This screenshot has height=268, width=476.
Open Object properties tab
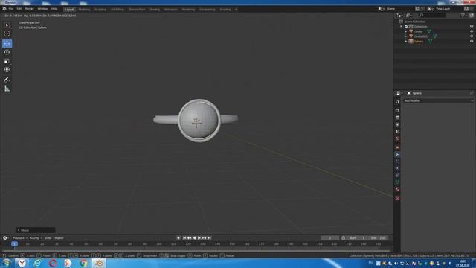[397, 147]
